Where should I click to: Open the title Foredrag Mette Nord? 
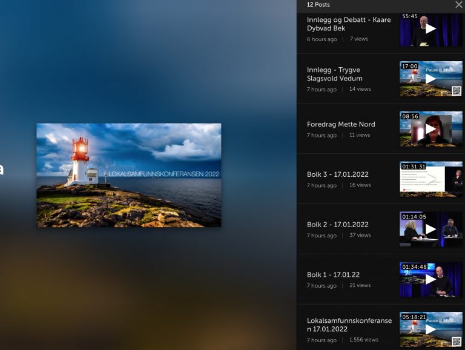point(341,124)
